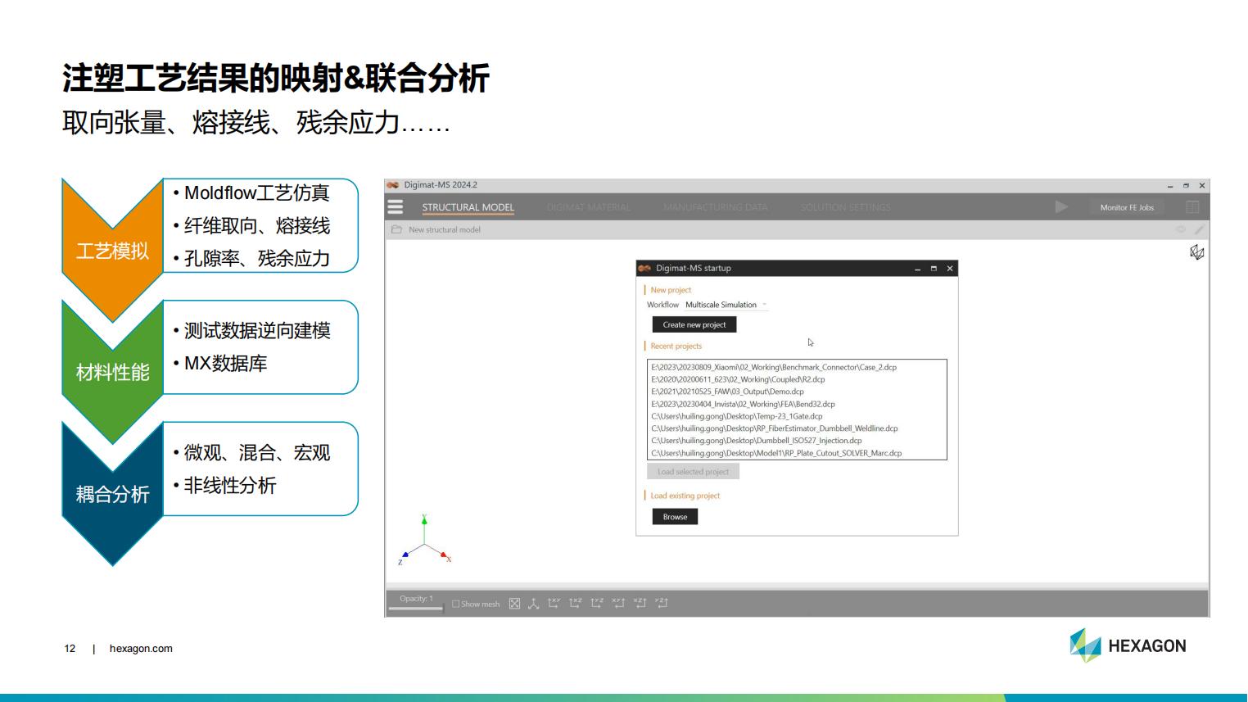This screenshot has height=702, width=1248.
Task: Click the 测试数据逆向建模 bullet text
Action: pyautogui.click(x=257, y=331)
